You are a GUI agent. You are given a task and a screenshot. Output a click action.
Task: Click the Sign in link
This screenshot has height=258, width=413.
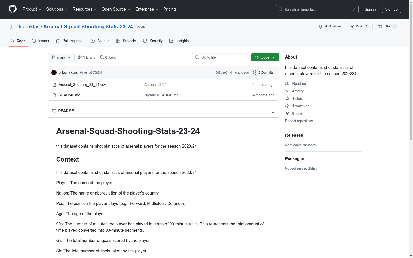(370, 9)
